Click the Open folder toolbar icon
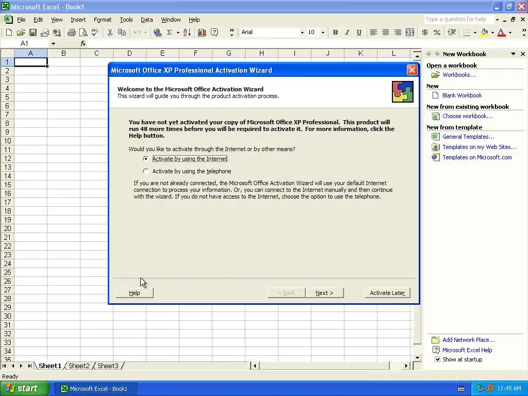The image size is (528, 396). [21, 32]
